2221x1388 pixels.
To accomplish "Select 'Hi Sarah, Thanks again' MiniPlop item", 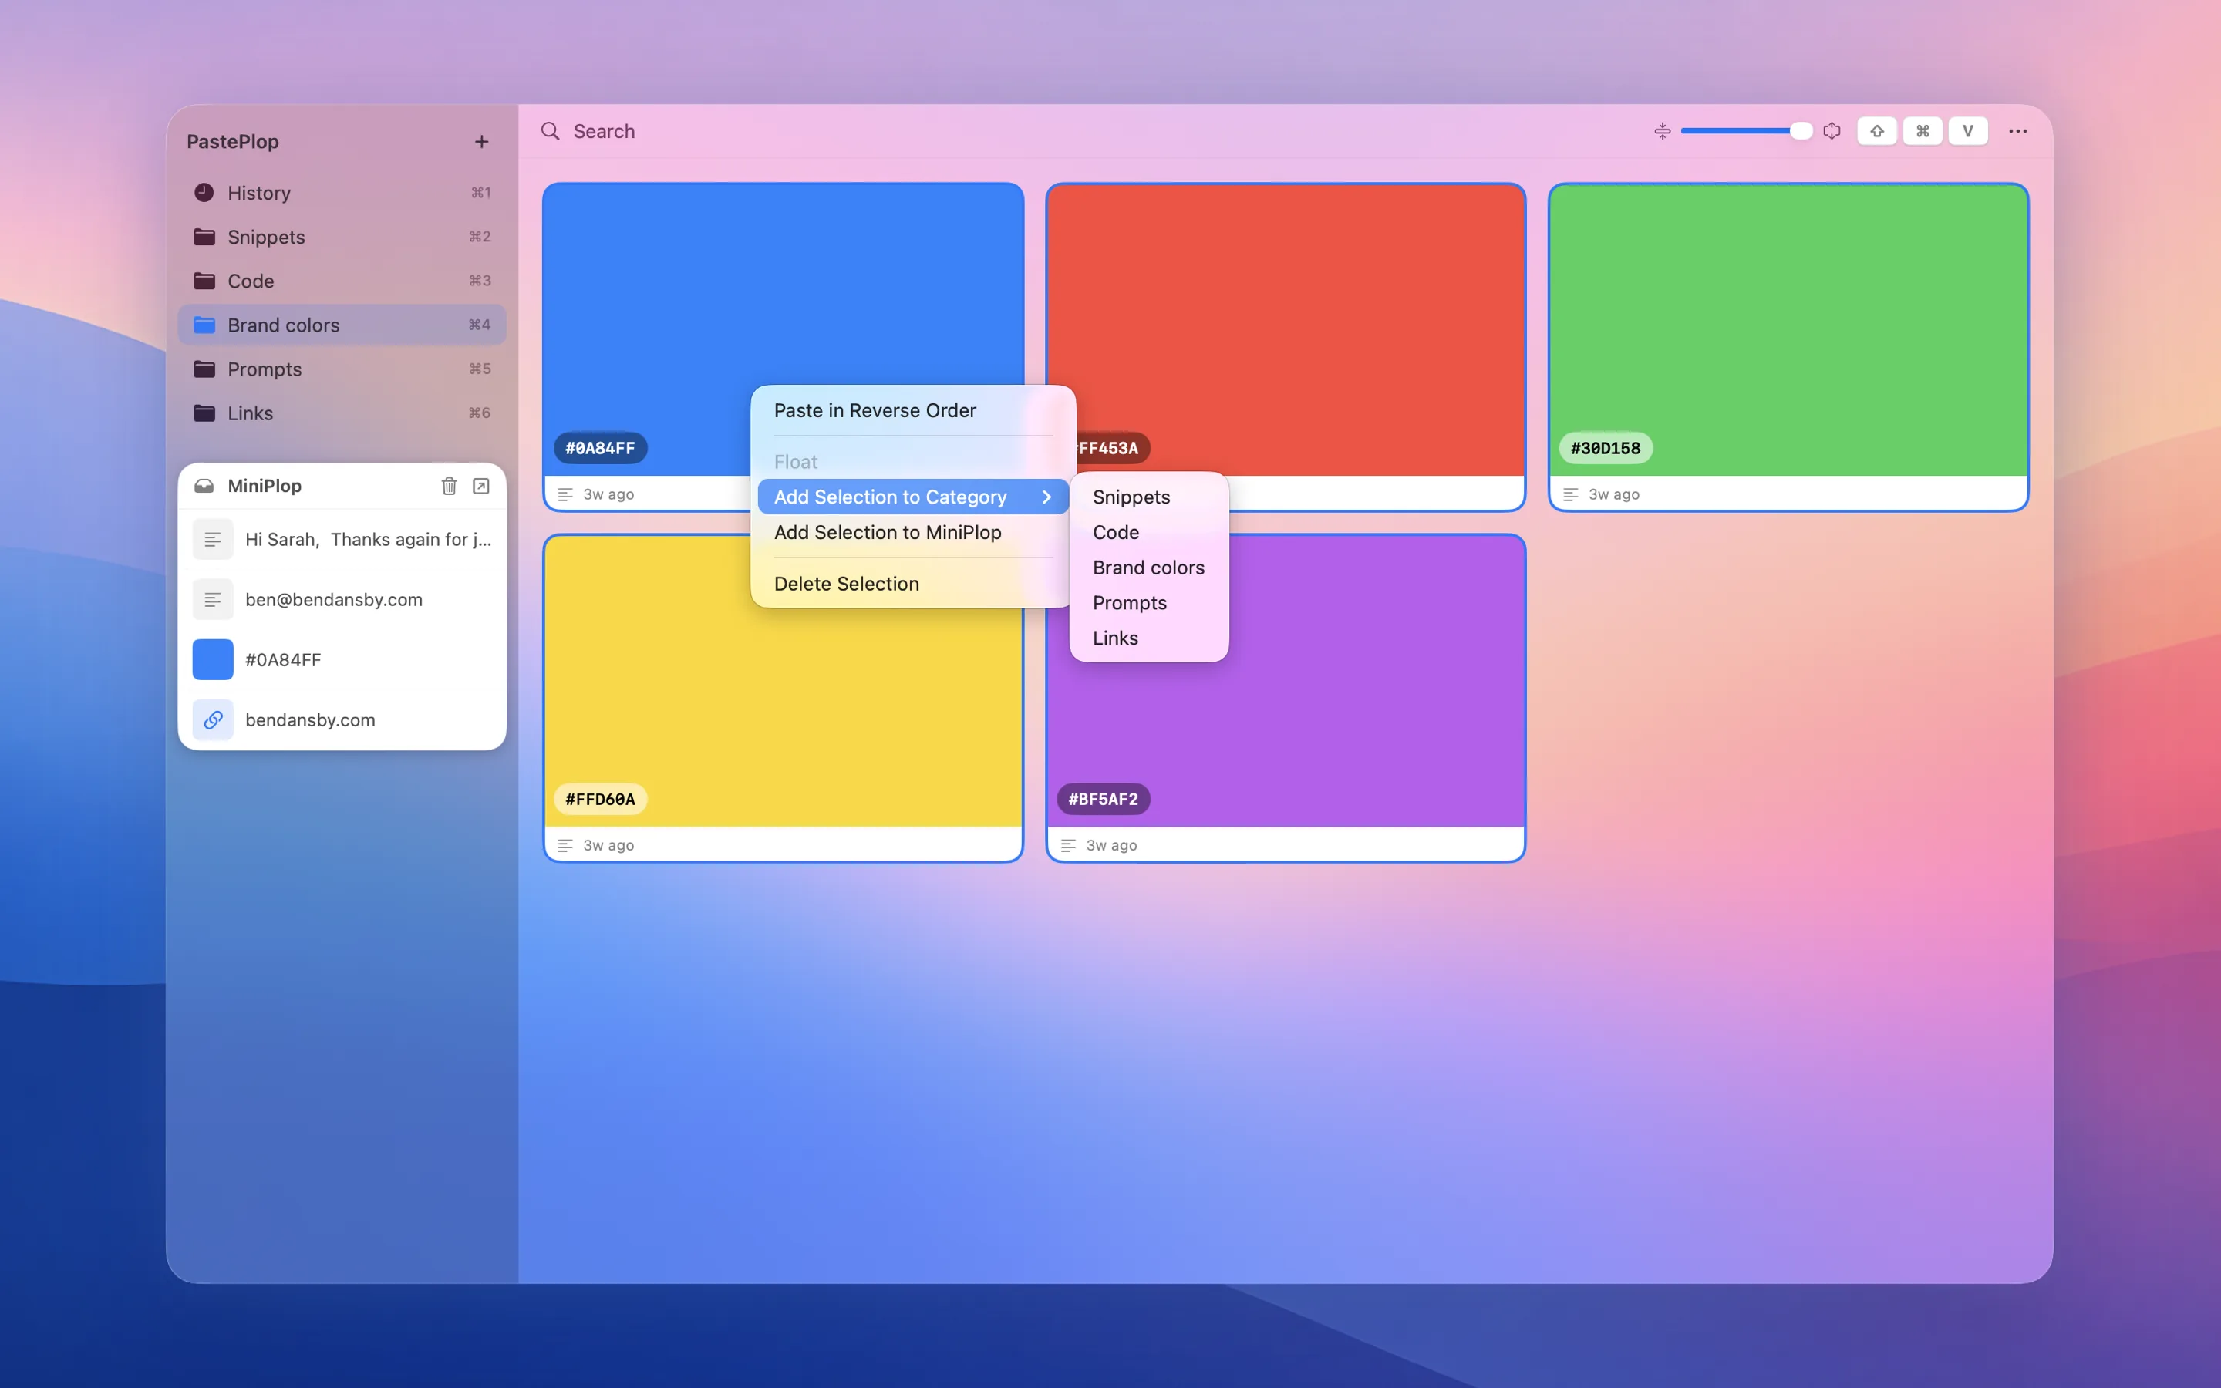I will pyautogui.click(x=342, y=540).
